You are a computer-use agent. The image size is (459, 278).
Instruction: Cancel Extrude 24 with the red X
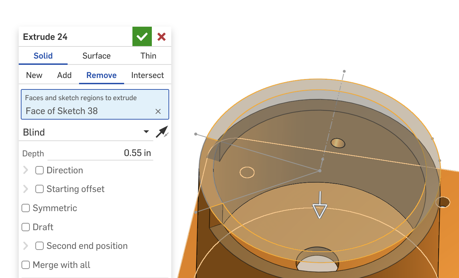162,37
